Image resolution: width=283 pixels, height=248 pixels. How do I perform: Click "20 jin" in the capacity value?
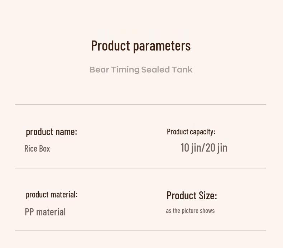pyautogui.click(x=216, y=148)
